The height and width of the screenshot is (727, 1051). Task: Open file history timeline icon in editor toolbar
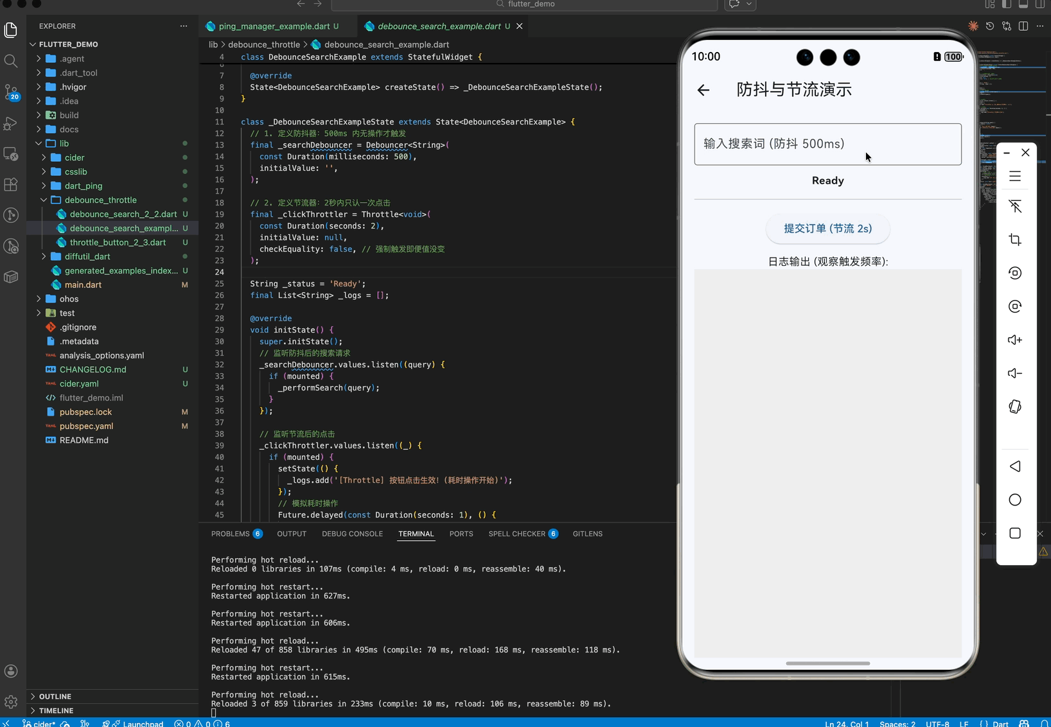click(x=990, y=26)
